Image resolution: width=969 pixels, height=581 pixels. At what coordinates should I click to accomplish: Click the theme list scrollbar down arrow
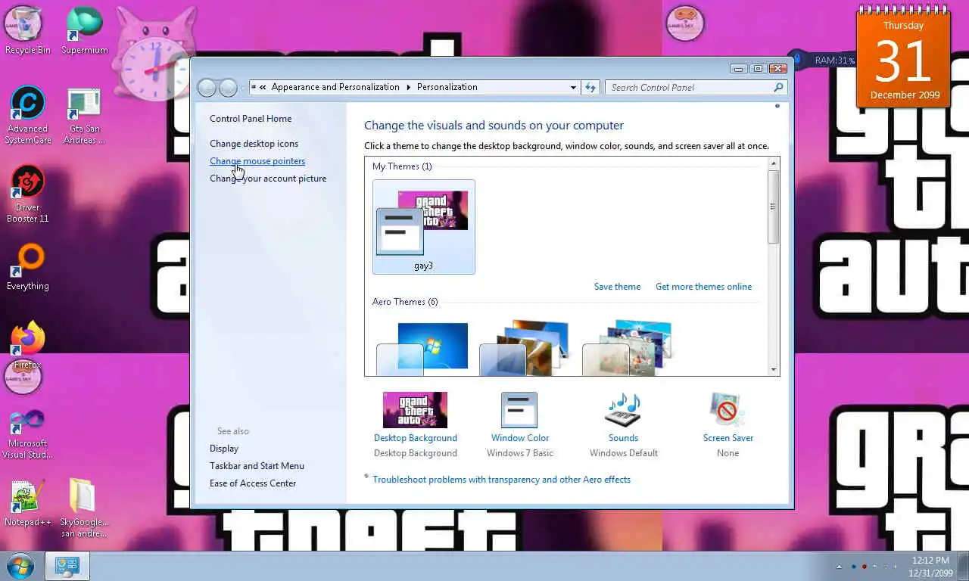pyautogui.click(x=773, y=370)
